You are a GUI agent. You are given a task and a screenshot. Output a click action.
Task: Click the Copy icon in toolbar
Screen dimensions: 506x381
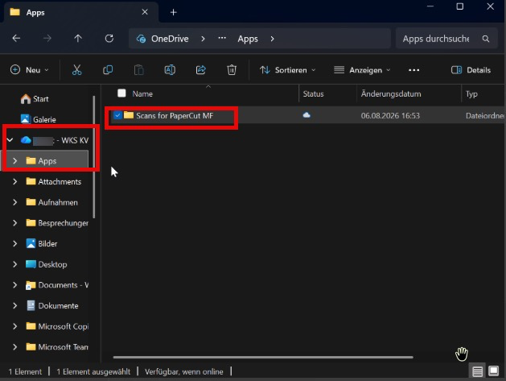pyautogui.click(x=108, y=70)
